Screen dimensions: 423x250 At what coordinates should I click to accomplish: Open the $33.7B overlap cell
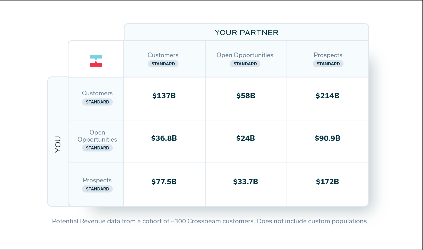[x=246, y=185]
